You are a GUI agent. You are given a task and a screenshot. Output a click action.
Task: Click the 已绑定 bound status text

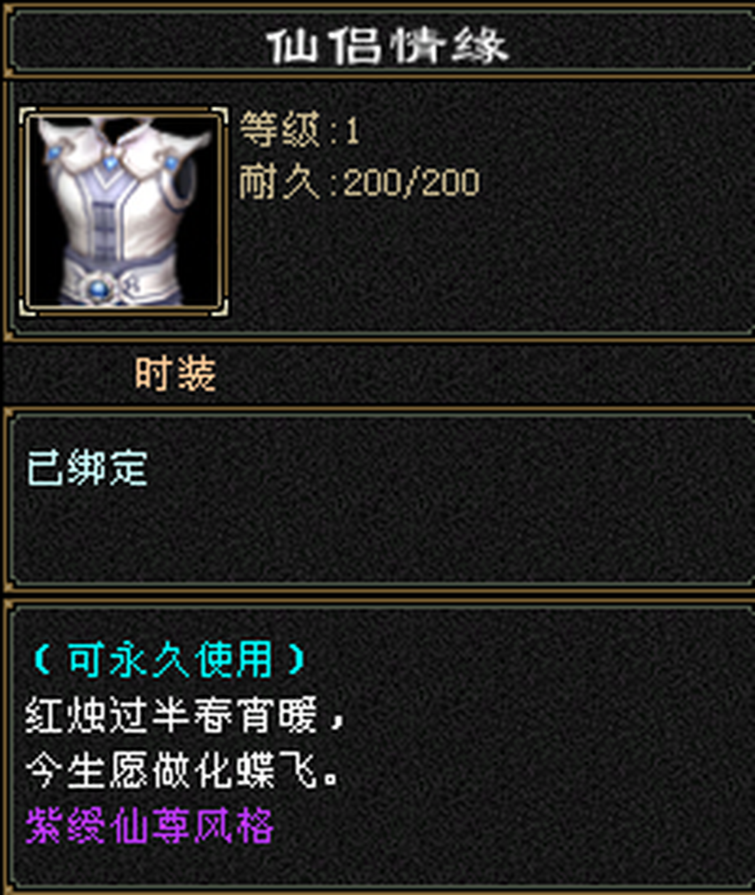87,469
